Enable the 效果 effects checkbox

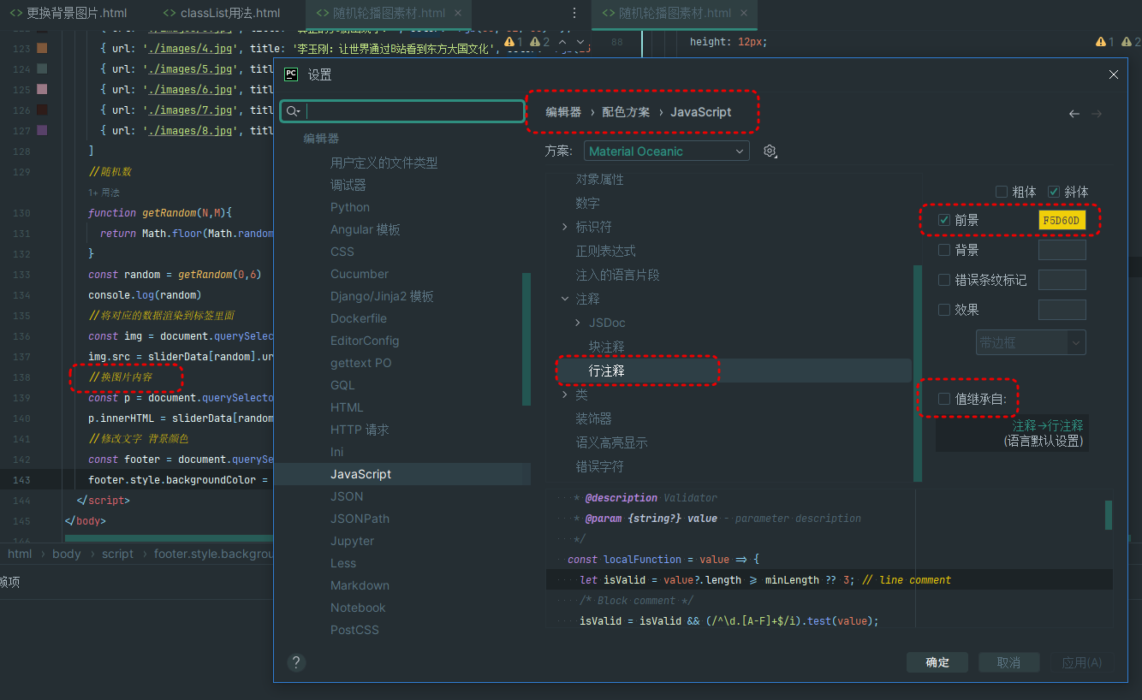(x=944, y=310)
